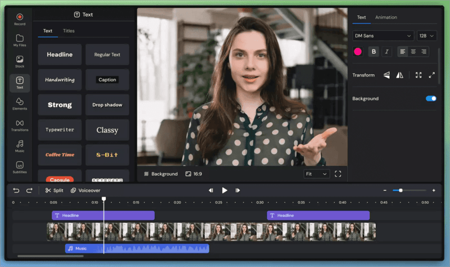Fit element to canvas in Transform
This screenshot has width=450, height=267.
(x=418, y=75)
